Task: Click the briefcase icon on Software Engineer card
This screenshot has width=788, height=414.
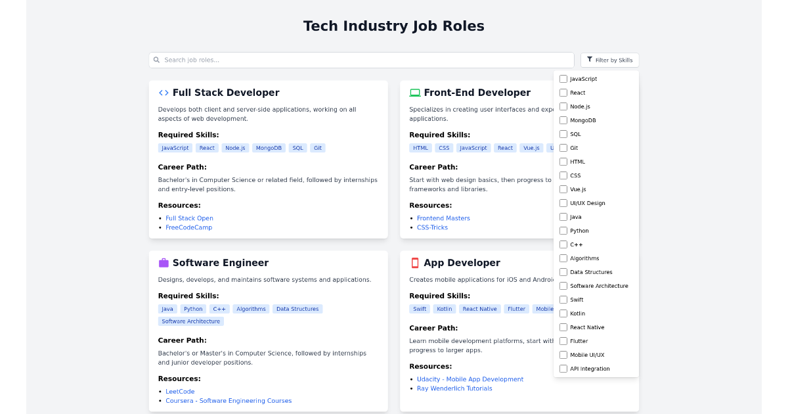Action: (163, 262)
